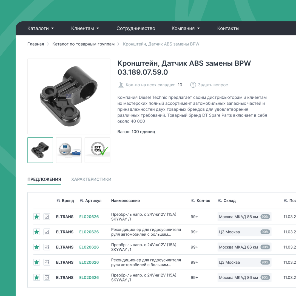Viewport: 296px width, 296px height.
Task: Click the Задать вопрос link
Action: pos(213,85)
